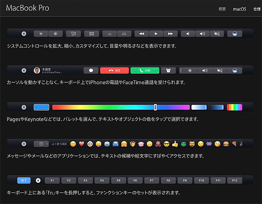262x204 pixels.
Task: Open the 概要 overview tab
Action: pyautogui.click(x=222, y=9)
